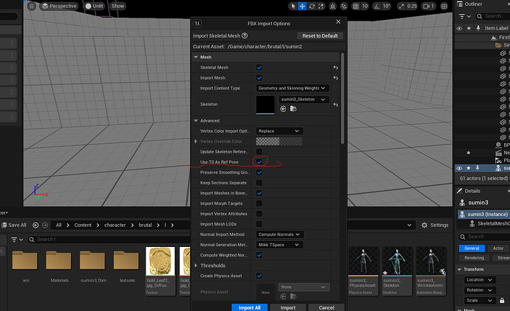Use selected asset for the Skeleton slot
Screen dimensions: 510x311
point(283,108)
